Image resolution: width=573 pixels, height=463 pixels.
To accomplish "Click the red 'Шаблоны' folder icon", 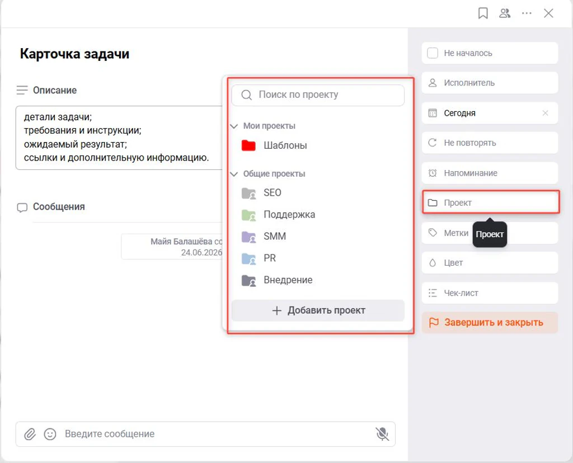I will pos(248,145).
